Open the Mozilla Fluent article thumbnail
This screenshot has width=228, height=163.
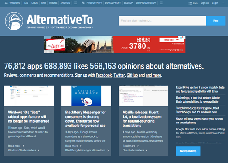coord(143,96)
